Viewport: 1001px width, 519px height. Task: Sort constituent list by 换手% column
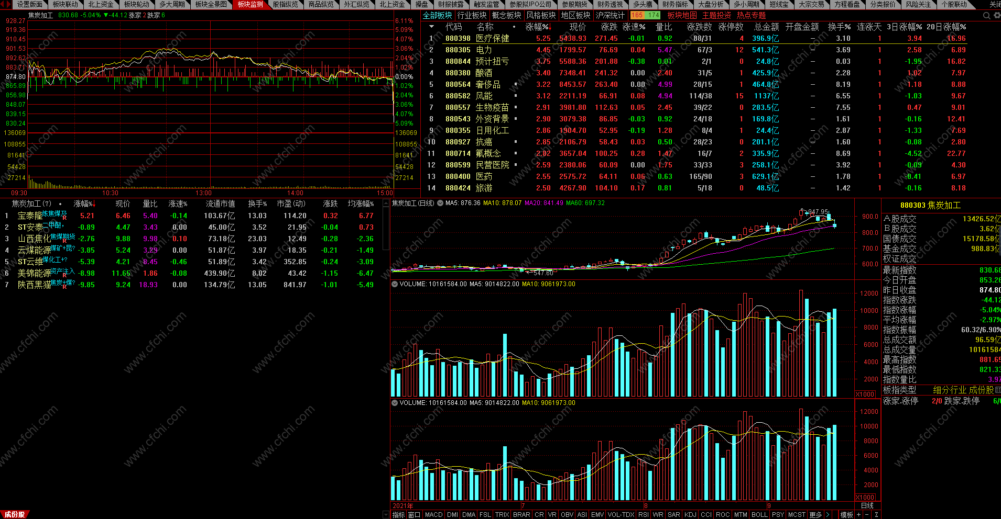click(257, 204)
